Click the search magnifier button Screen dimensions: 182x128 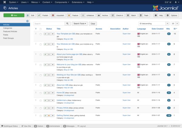(x=67, y=24)
